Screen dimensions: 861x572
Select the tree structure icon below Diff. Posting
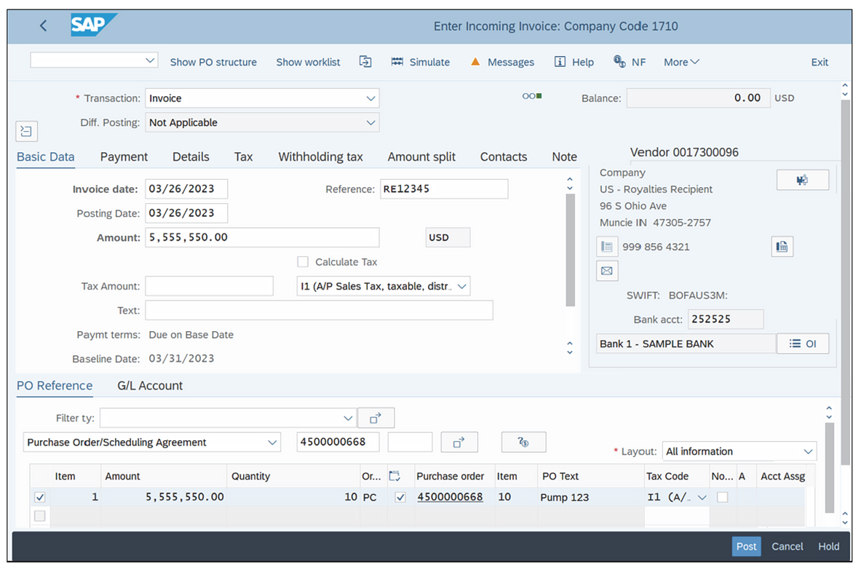26,131
